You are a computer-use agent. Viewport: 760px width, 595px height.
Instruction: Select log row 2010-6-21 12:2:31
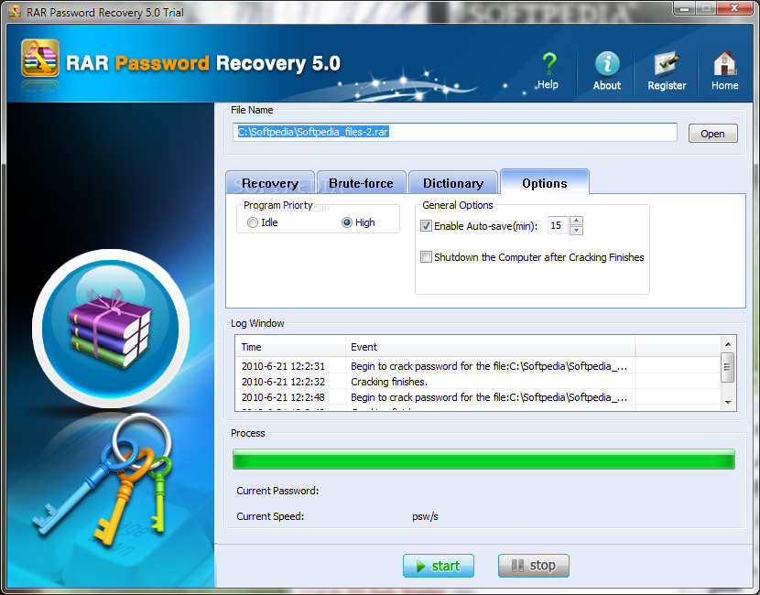coord(478,366)
